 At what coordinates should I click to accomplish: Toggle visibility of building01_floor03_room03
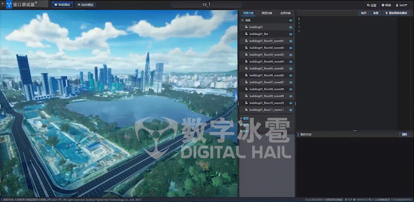(291, 55)
